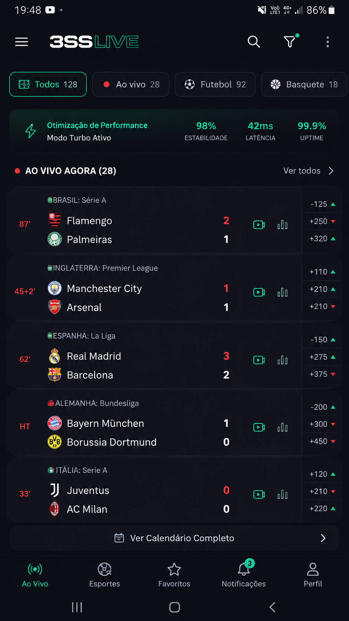Pick the +450 Dortmund odds button
This screenshot has height=621, width=349.
click(x=322, y=441)
